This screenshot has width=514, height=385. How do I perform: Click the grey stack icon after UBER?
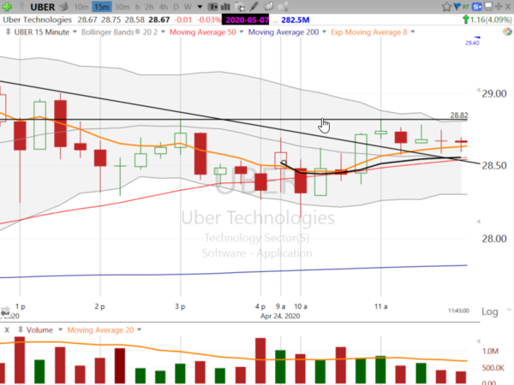point(64,7)
